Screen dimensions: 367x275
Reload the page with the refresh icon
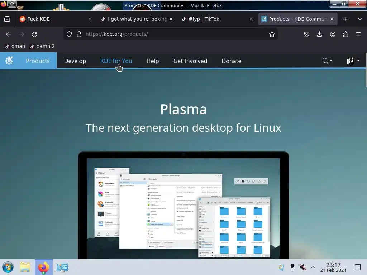coord(34,34)
